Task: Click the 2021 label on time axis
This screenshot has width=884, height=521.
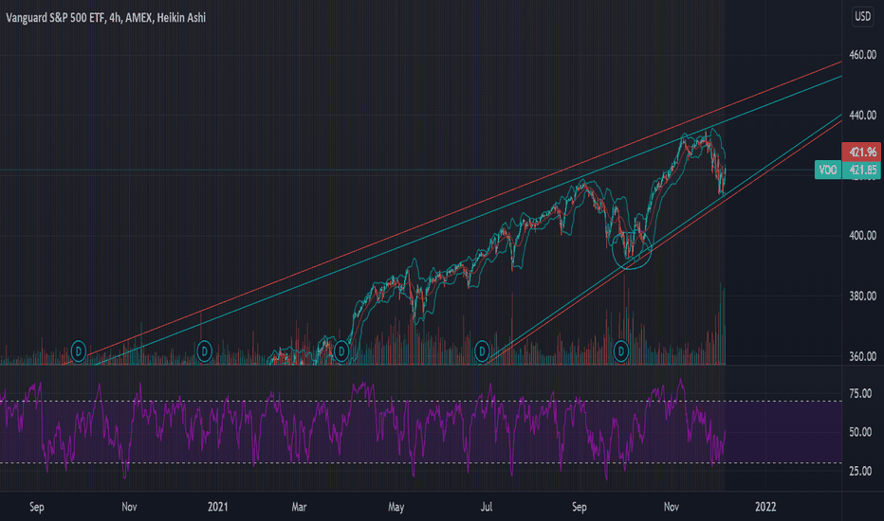Action: point(217,507)
